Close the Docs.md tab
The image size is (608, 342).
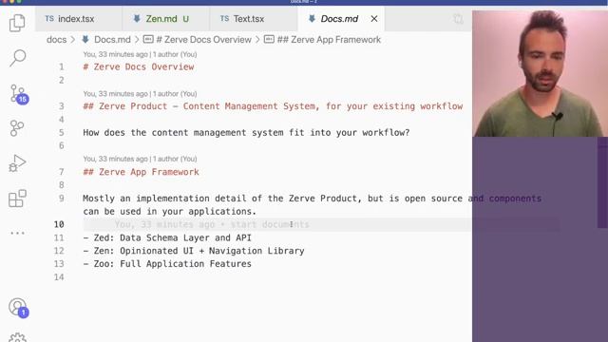coord(374,19)
